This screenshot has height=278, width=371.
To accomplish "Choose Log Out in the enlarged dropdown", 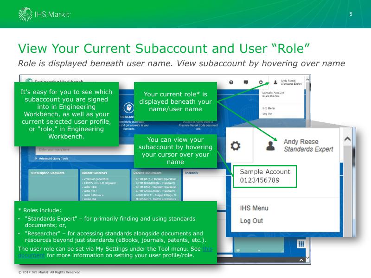I will coord(251,221).
